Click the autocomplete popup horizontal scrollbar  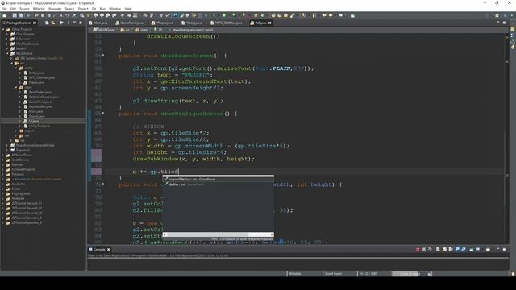218,234
